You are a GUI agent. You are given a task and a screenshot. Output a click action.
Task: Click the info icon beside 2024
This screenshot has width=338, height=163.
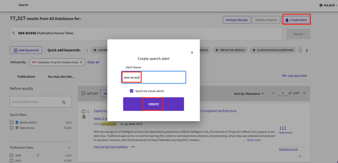click(38, 155)
